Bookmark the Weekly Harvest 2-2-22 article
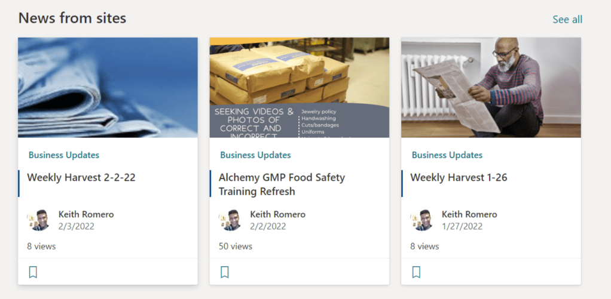This screenshot has height=299, width=611. (x=33, y=272)
